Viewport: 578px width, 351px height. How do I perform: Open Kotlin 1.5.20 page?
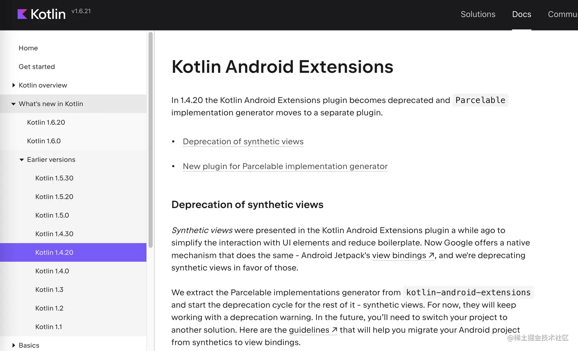coord(54,197)
